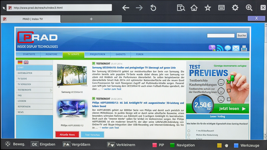Click the PRAD logo
Viewport: 267px width, 150px height.
click(x=37, y=37)
